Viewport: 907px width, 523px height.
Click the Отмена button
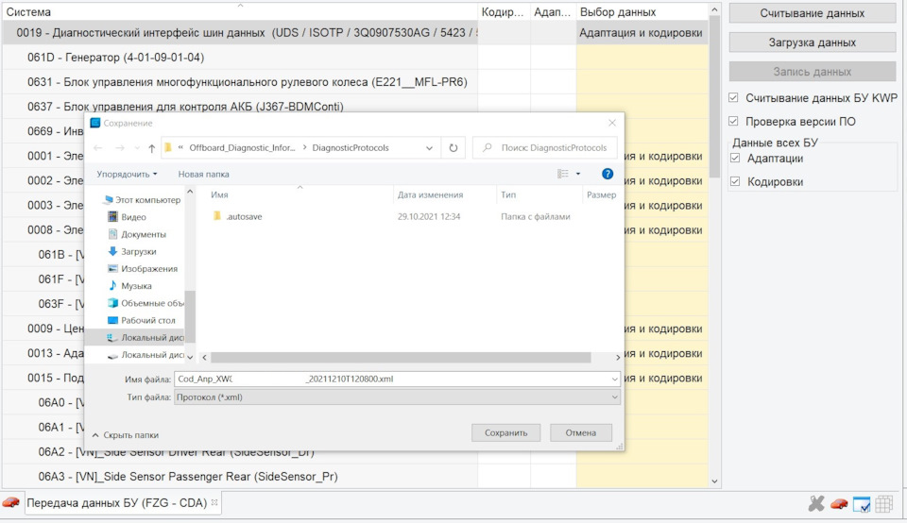(581, 433)
